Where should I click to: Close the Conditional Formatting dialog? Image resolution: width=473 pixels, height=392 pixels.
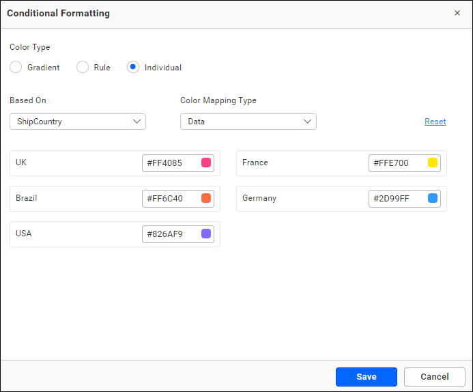point(457,13)
